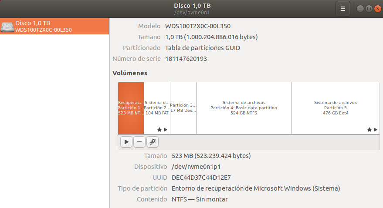Click the hard disk icon in sidebar

click(7, 27)
